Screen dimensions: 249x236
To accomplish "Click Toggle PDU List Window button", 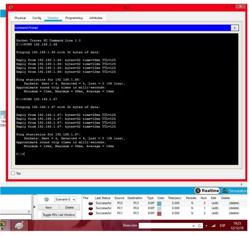I will (59, 215).
